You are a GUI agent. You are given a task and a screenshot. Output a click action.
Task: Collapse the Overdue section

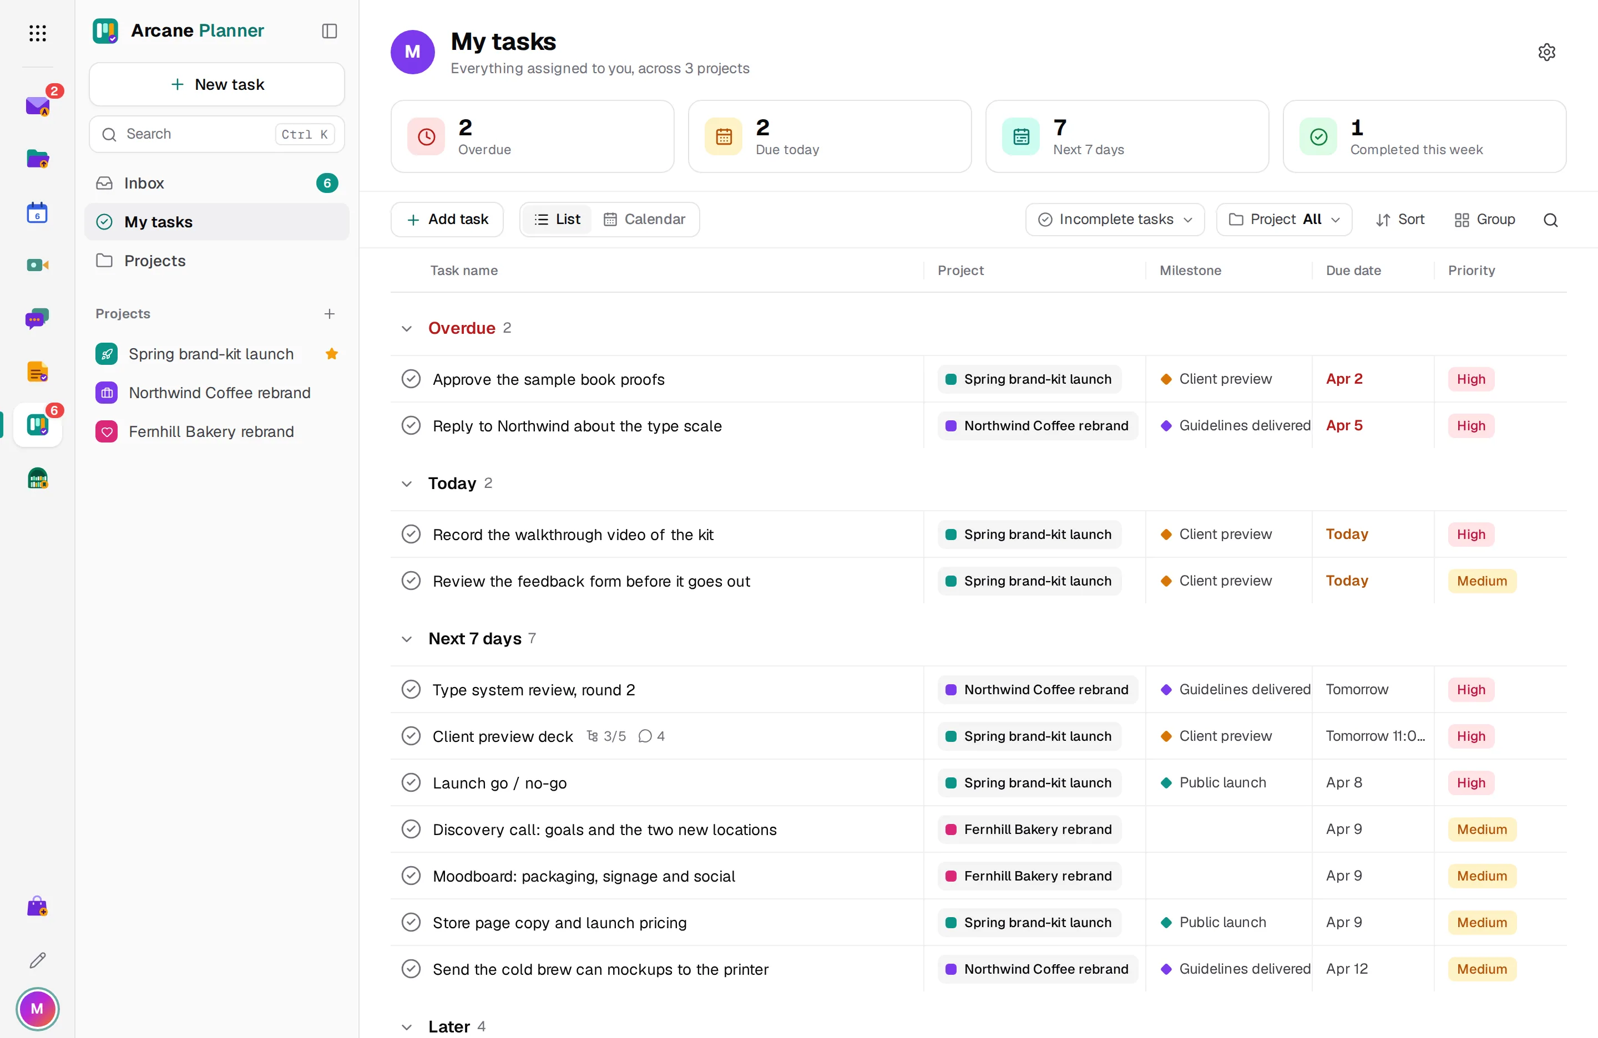tap(406, 328)
